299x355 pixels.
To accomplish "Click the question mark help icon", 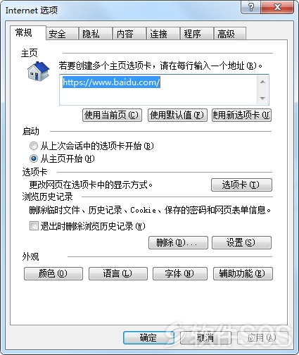I will [250, 7].
